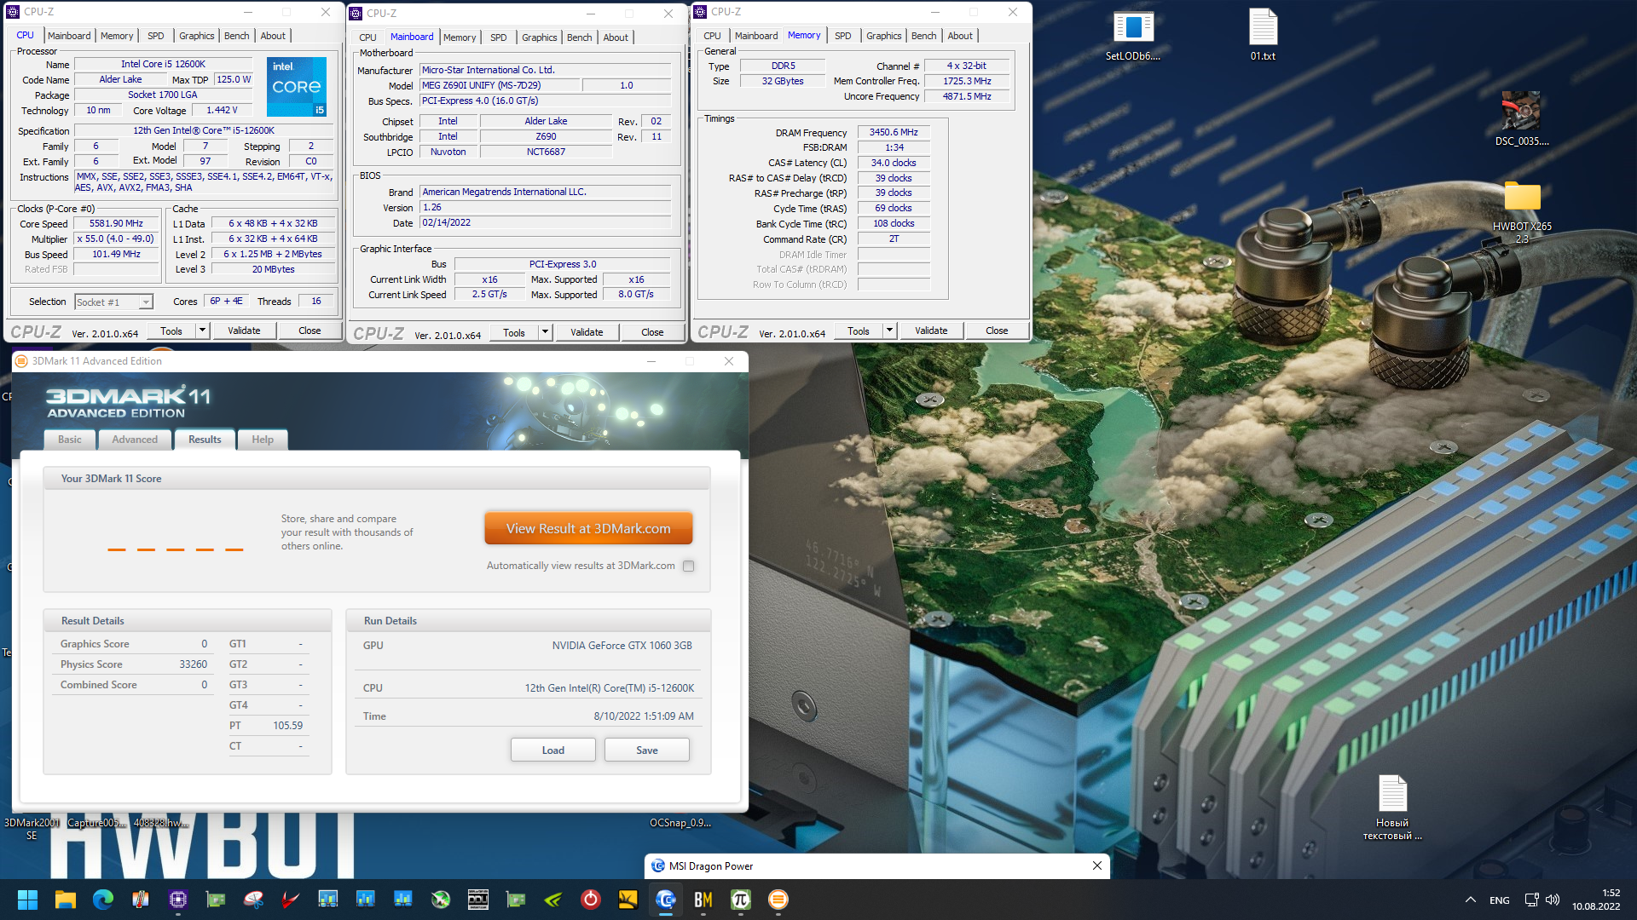Click Save button in Run Details
The width and height of the screenshot is (1637, 920).
[x=646, y=750]
